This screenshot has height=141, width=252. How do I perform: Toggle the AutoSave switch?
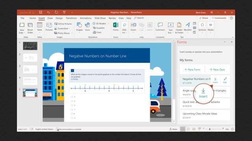(x=32, y=12)
